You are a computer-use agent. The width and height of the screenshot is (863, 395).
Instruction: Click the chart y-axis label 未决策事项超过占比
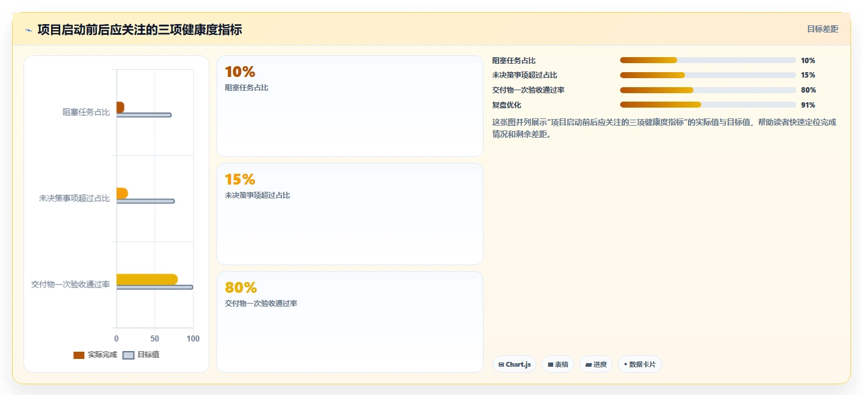point(75,198)
